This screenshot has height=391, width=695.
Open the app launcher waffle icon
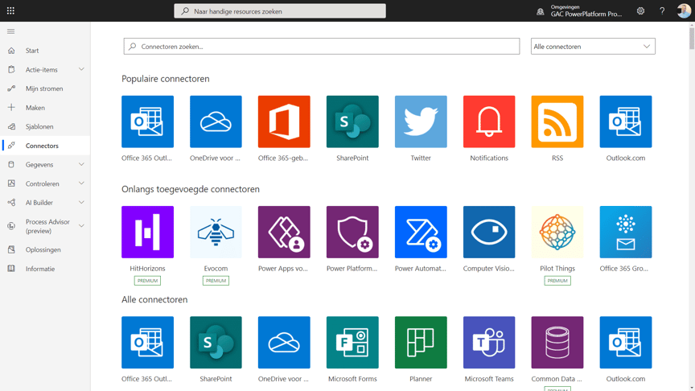pos(10,10)
